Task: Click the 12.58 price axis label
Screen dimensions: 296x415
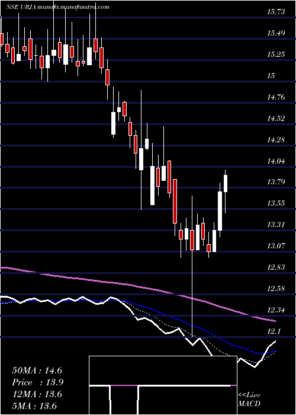Action: 276,289
